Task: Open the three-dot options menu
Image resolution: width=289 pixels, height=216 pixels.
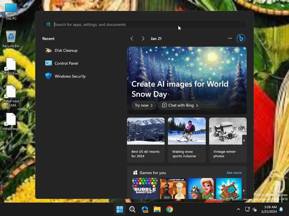Action: (x=230, y=38)
